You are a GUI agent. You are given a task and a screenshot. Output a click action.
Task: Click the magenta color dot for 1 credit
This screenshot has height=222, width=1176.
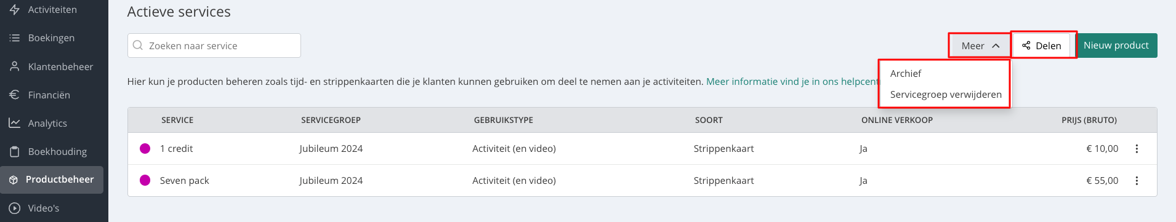[x=145, y=148]
